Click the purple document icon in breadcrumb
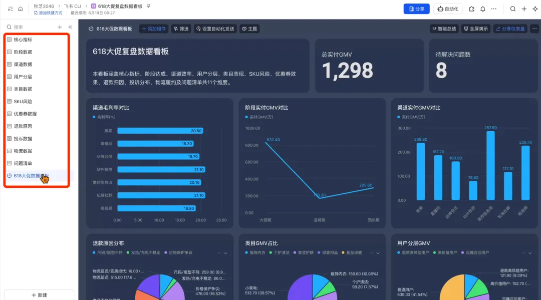Image resolution: width=541 pixels, height=300 pixels. click(94, 6)
